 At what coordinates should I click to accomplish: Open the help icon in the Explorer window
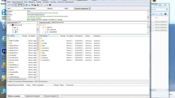tap(165, 14)
